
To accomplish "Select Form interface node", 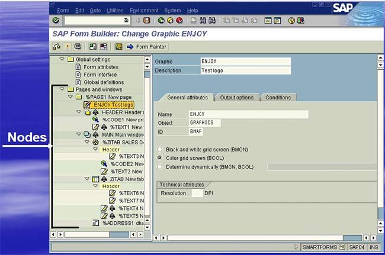I will pos(100,75).
